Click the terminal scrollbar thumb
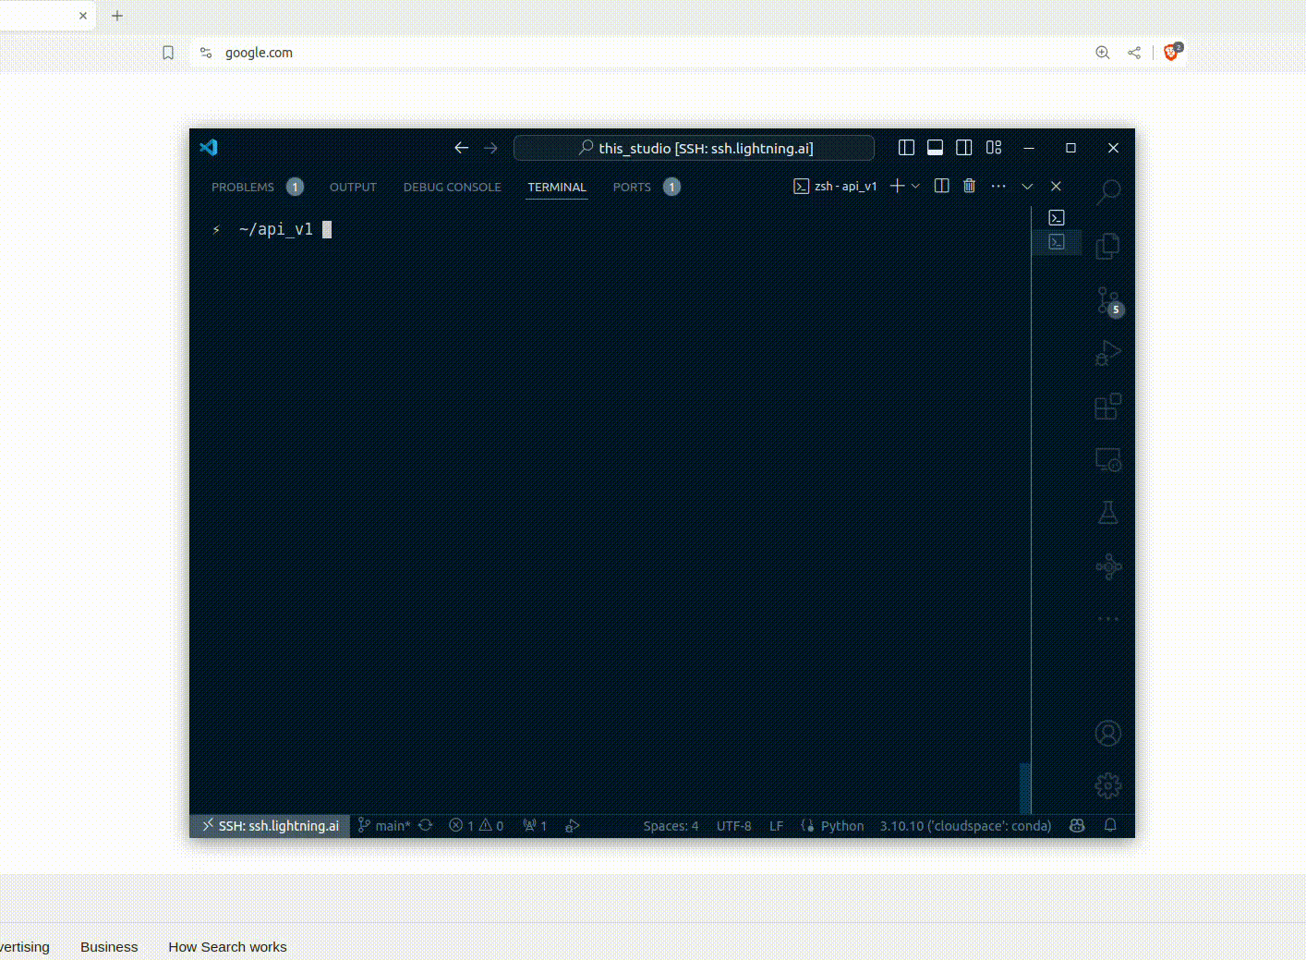Viewport: 1306px width, 960px height. click(1025, 788)
